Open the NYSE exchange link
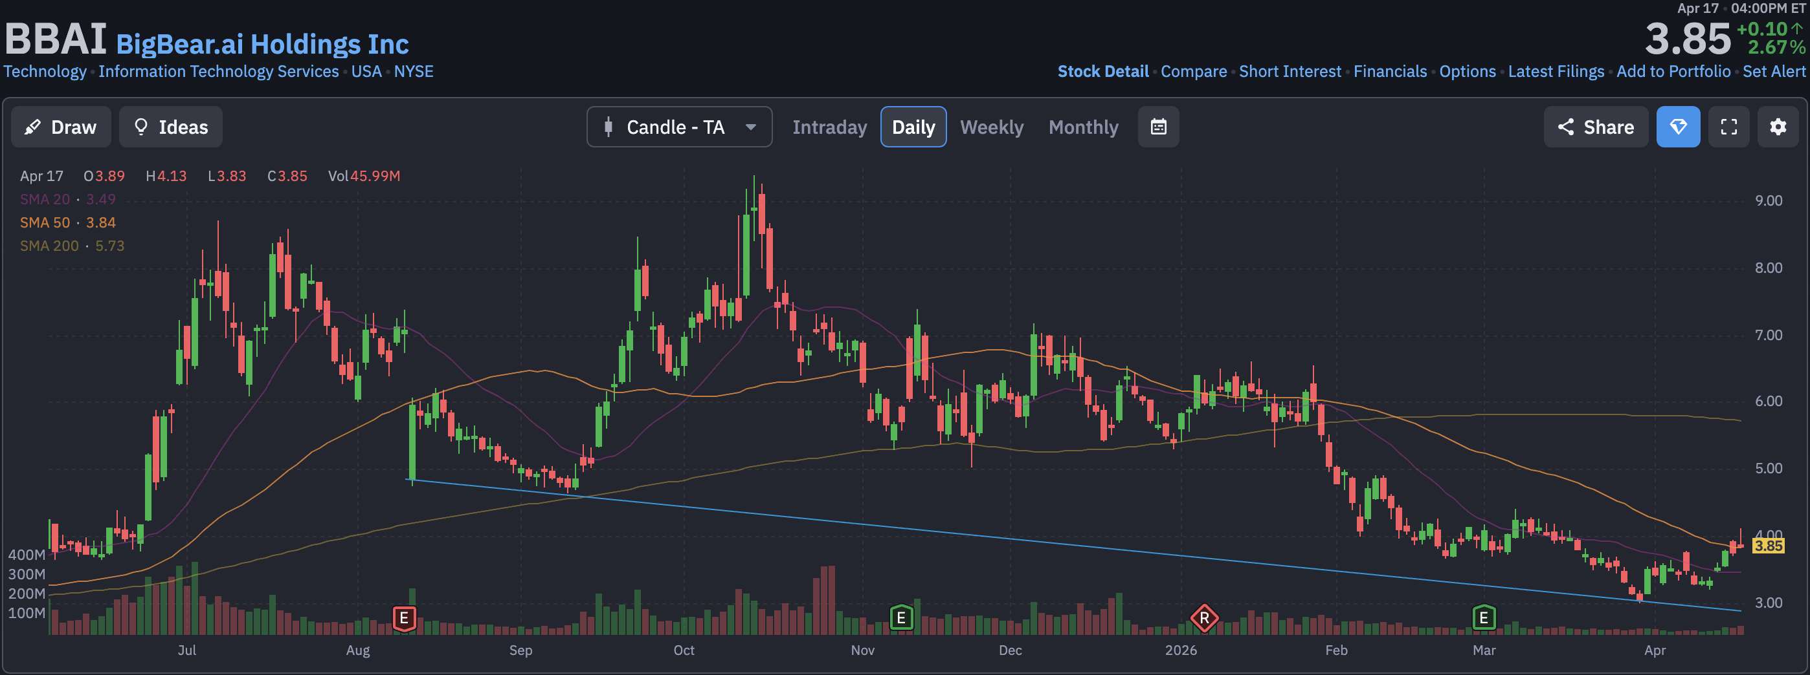Image resolution: width=1810 pixels, height=675 pixels. tap(413, 72)
